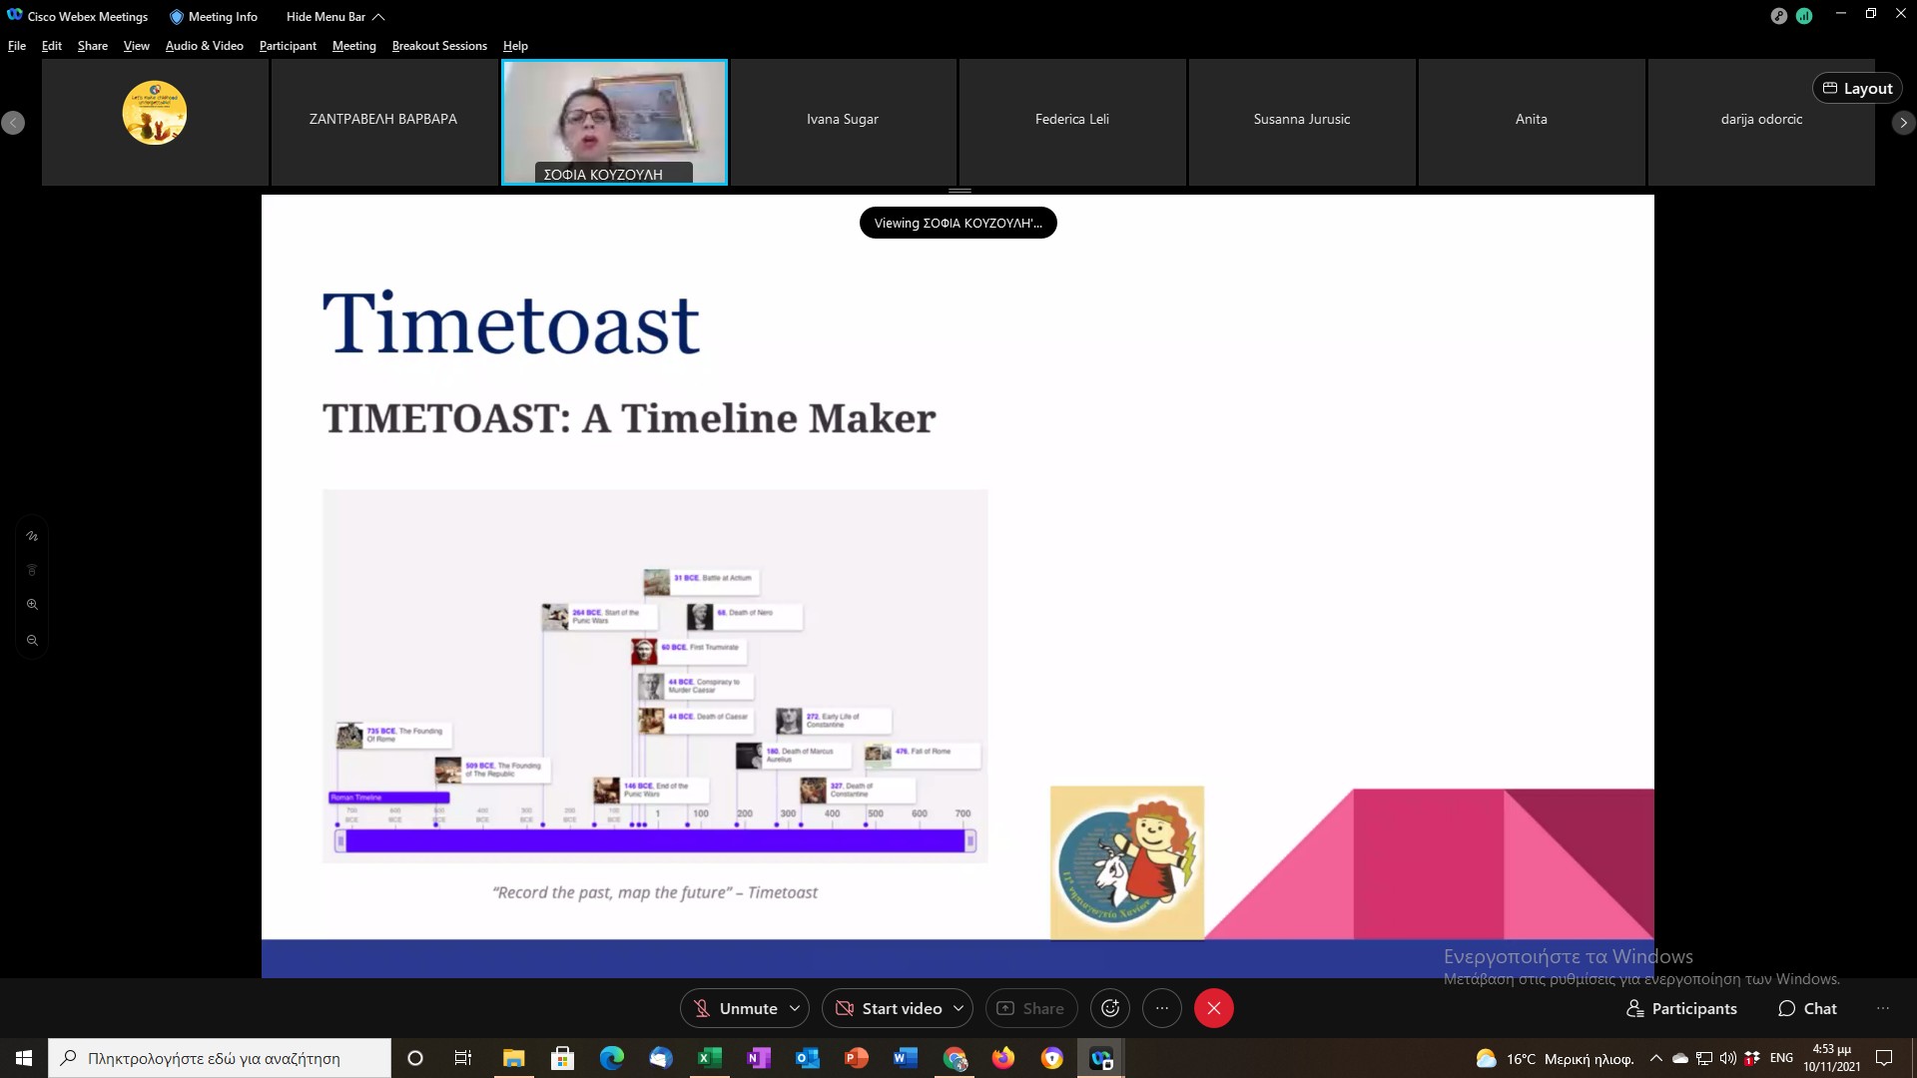Select Susanna Jurusic participant tile
This screenshot has width=1917, height=1078.
tap(1302, 122)
